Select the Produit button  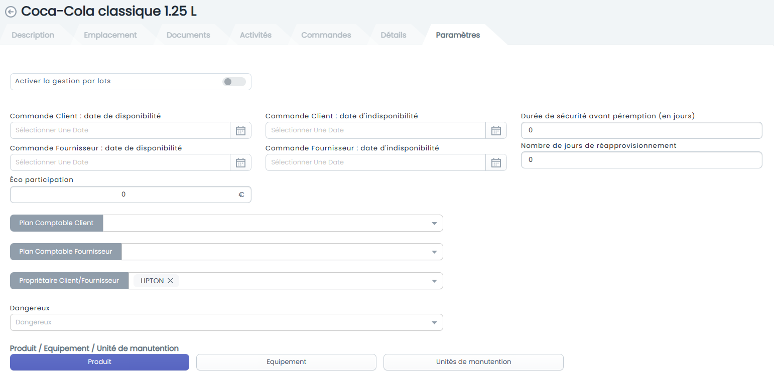click(x=99, y=362)
